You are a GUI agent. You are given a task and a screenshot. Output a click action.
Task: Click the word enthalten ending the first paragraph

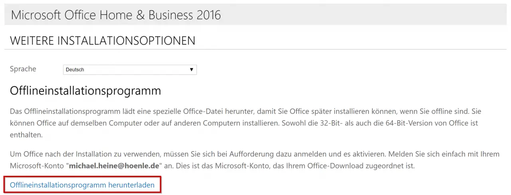(26, 135)
